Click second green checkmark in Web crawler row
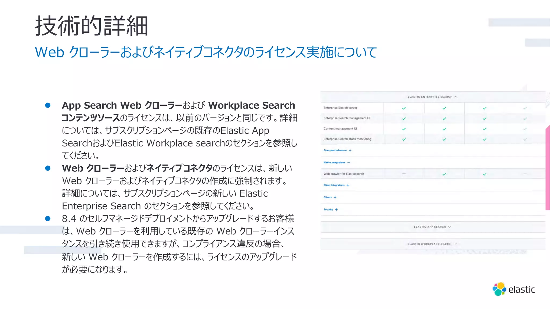The image size is (550, 309). (484, 174)
